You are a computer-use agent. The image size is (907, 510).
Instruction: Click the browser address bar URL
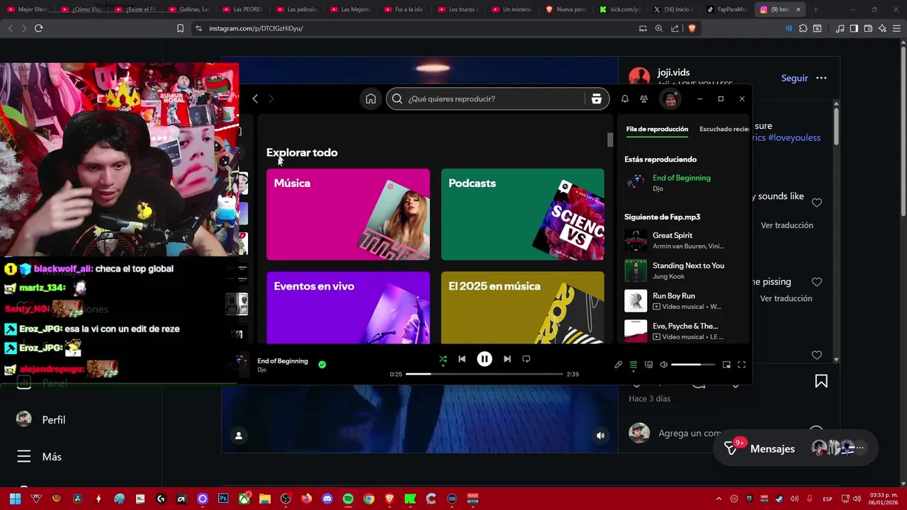[256, 28]
